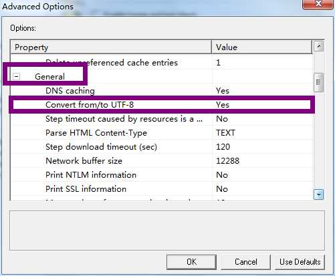Click No value for Print NTLM information
Screen dimensions: 335x276
pos(222,175)
